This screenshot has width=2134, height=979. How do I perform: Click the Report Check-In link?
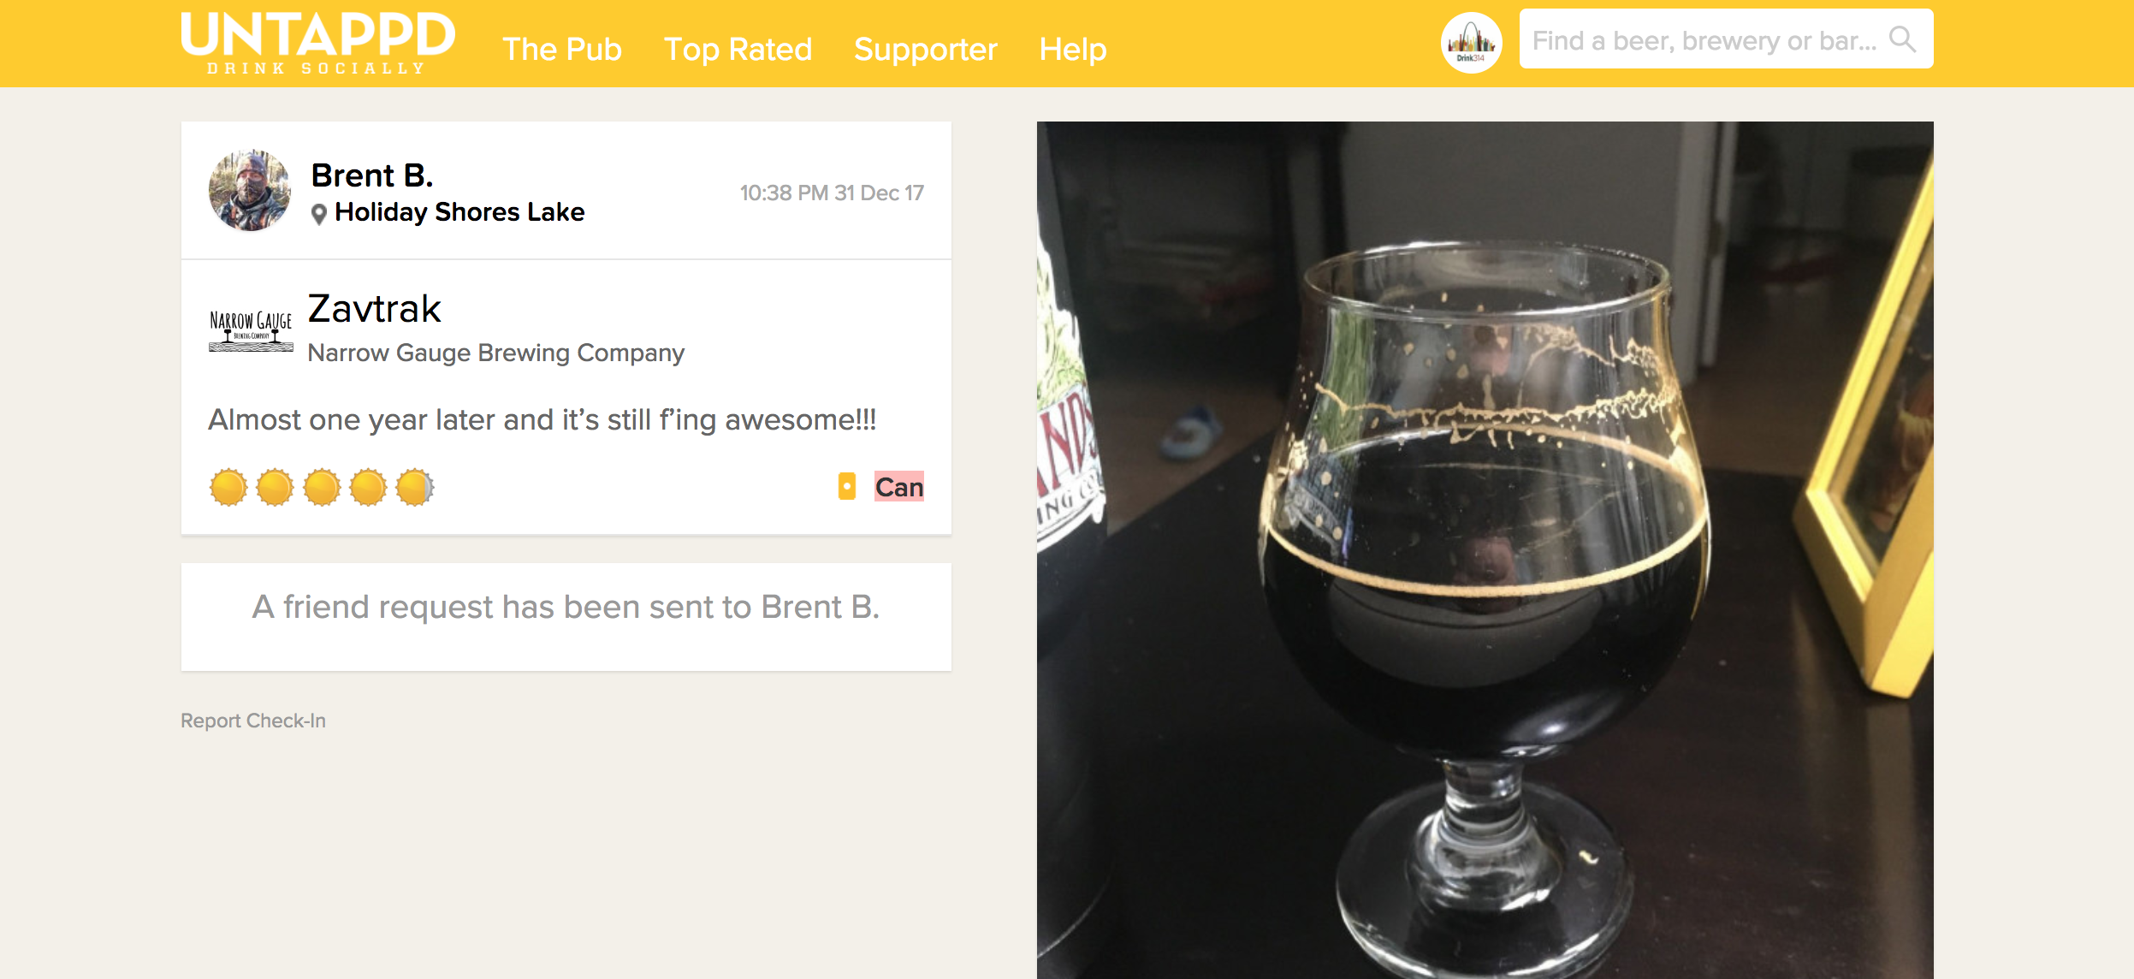[253, 721]
